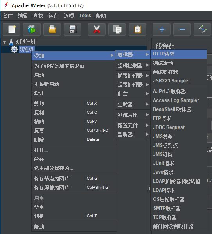The width and height of the screenshot is (212, 234).
Task: Click the Open file folder icon
Action: pos(52,29)
